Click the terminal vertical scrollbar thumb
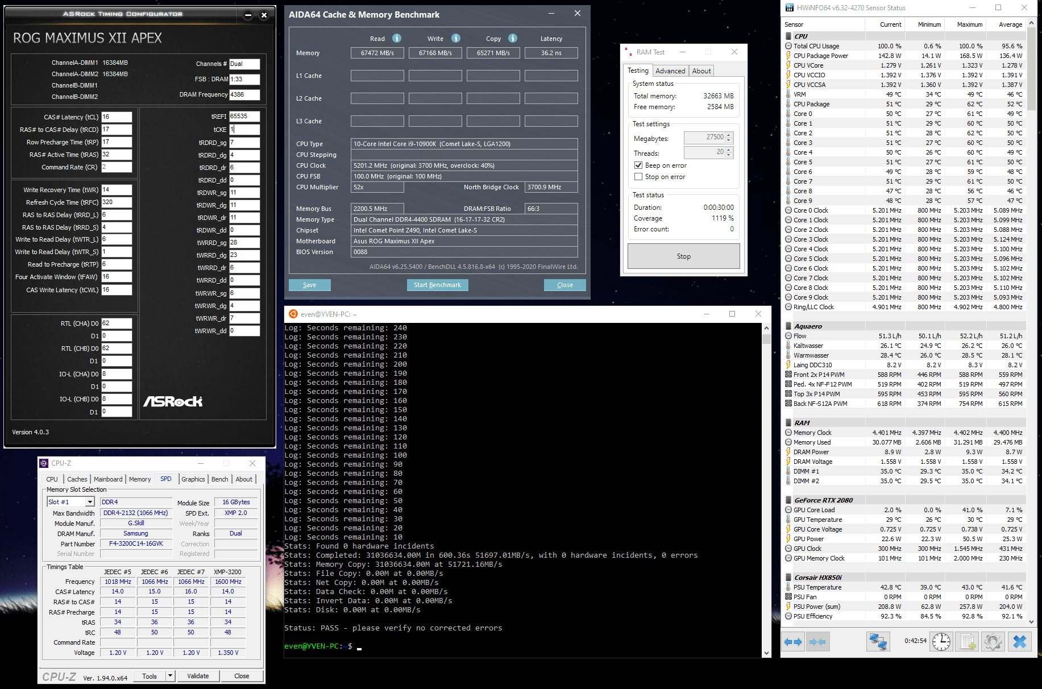The width and height of the screenshot is (1042, 689). [x=766, y=339]
